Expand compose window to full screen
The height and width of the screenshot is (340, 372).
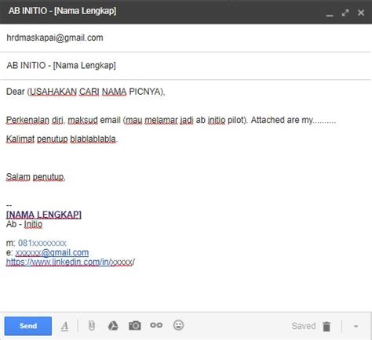click(345, 13)
